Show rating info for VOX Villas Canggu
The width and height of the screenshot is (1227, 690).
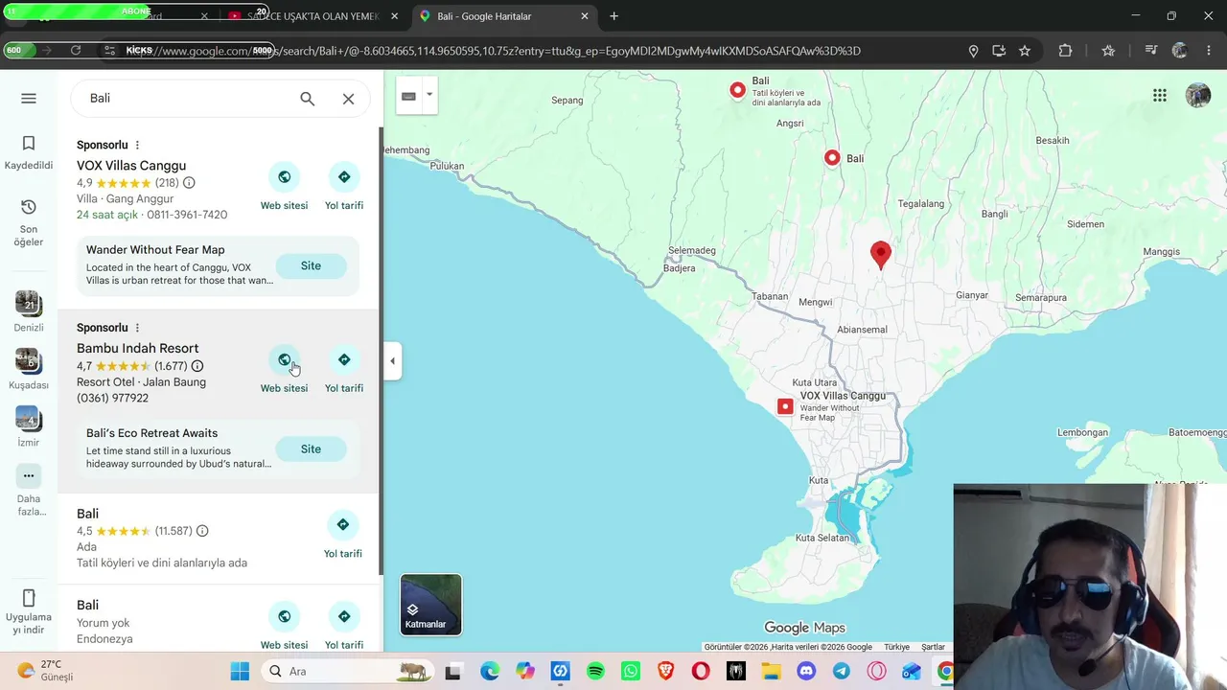pos(189,183)
